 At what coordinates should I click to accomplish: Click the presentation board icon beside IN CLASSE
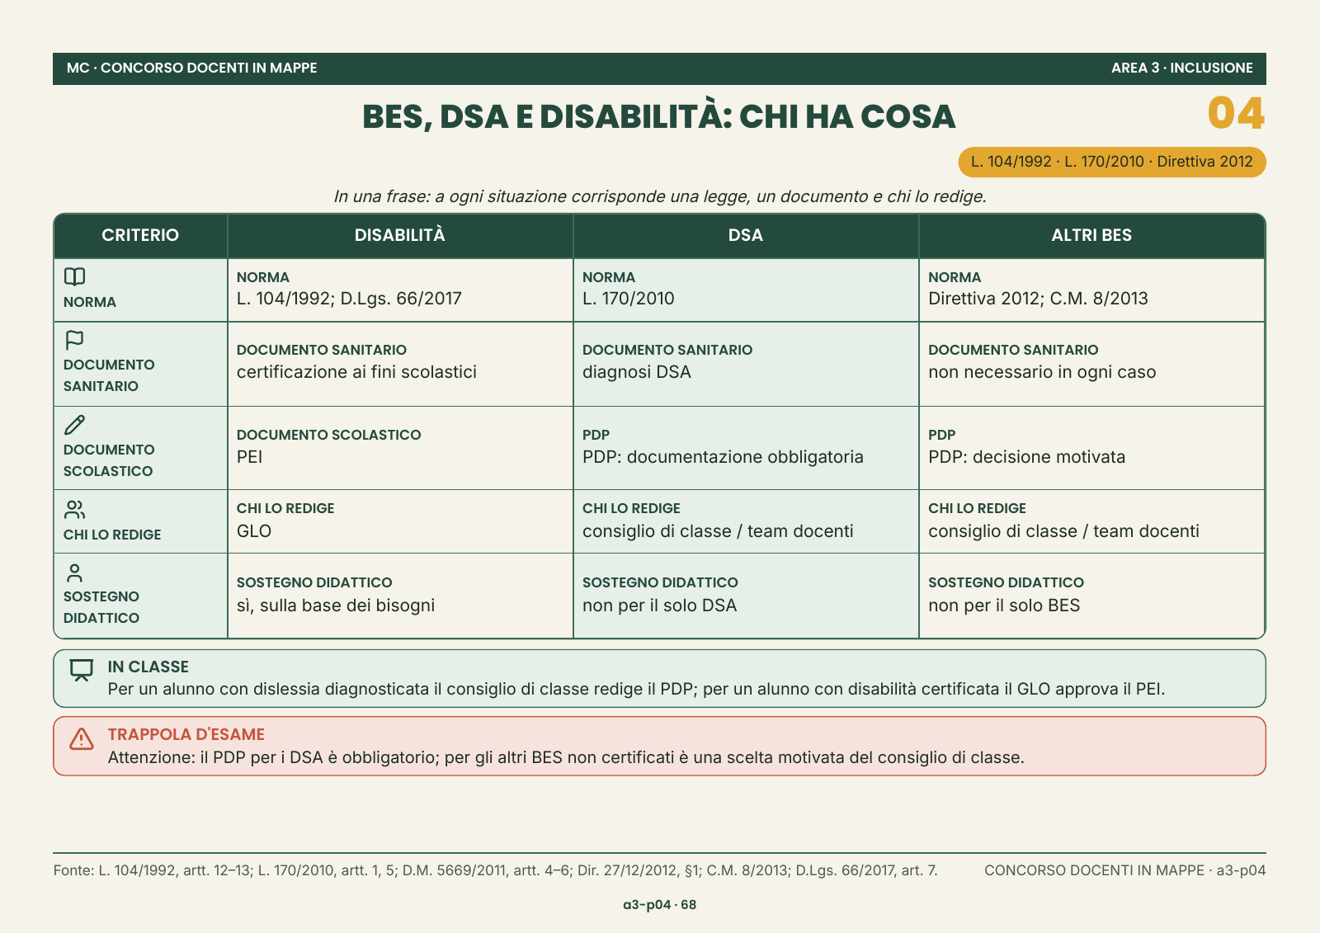pyautogui.click(x=81, y=671)
